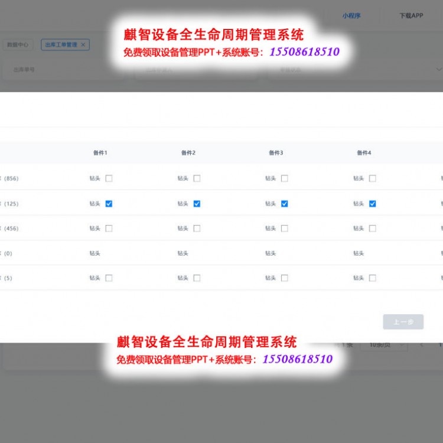Screen dimensions: 443x443
Task: Open the 小程序 link in top bar
Action: pos(351,16)
